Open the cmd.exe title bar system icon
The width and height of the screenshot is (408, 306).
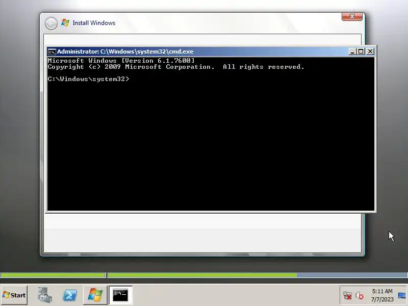(52, 52)
